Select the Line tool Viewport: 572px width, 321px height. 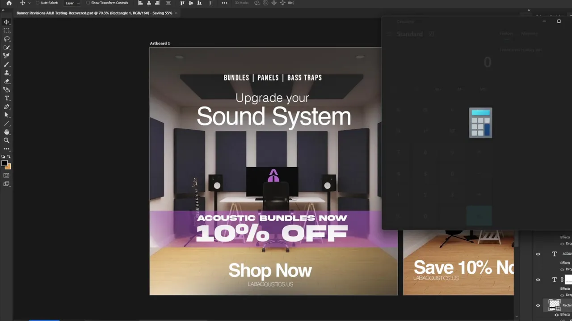[6, 123]
